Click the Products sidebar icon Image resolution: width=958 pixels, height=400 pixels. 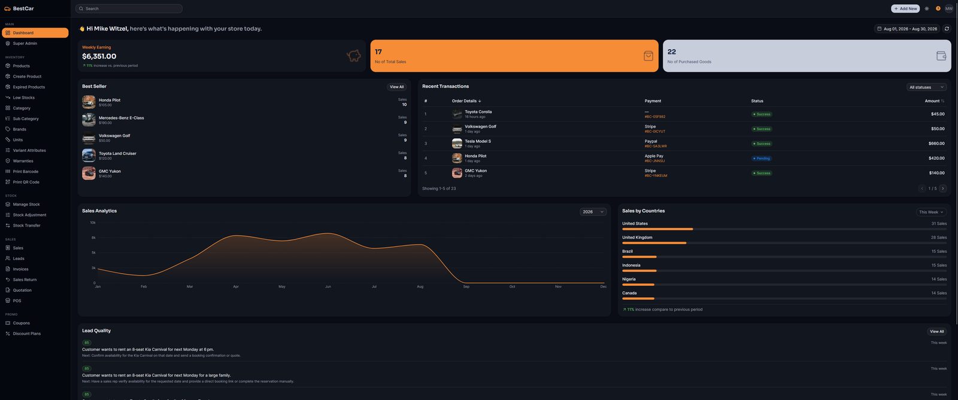[x=8, y=66]
